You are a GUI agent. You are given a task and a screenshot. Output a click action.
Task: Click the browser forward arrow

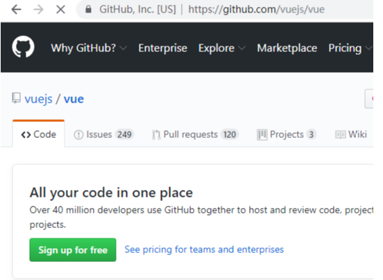point(38,10)
